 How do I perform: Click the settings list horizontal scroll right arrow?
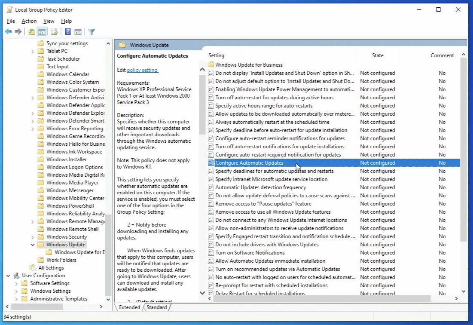click(456, 298)
